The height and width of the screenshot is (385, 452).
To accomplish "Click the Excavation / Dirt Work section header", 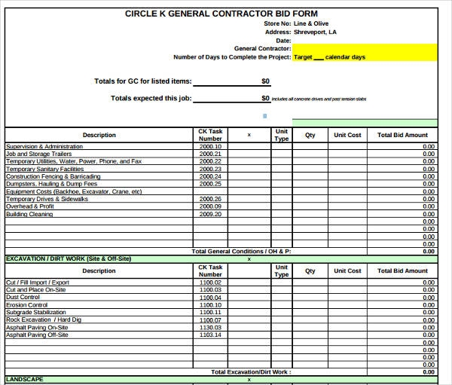I will point(69,258).
